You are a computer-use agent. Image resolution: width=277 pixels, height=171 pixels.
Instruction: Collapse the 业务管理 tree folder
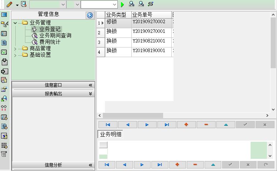coord(15,23)
